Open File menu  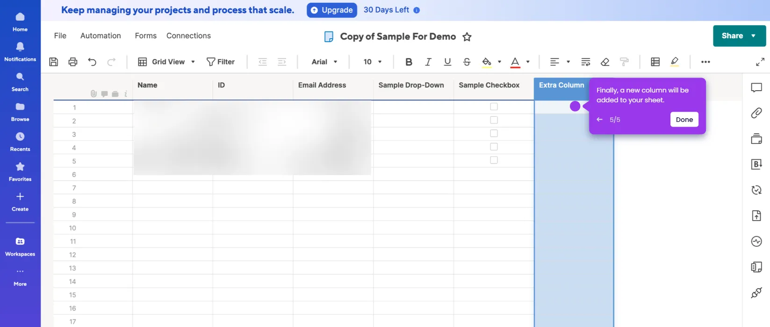pos(60,36)
